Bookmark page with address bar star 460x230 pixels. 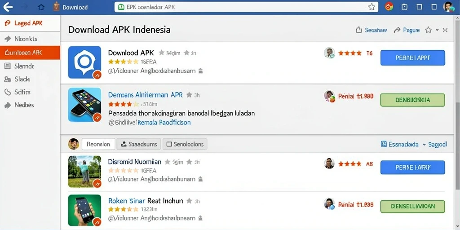[372, 7]
